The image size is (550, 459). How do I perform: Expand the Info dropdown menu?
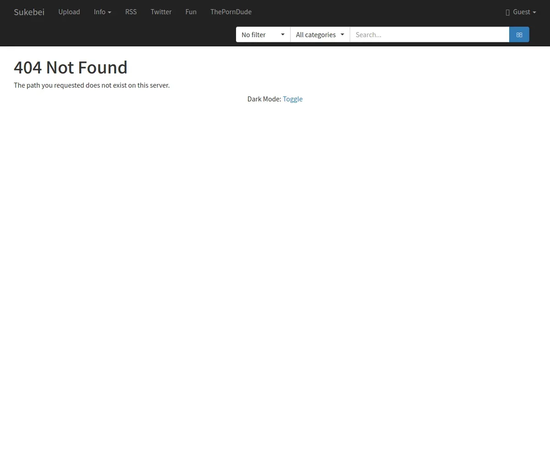(x=103, y=12)
